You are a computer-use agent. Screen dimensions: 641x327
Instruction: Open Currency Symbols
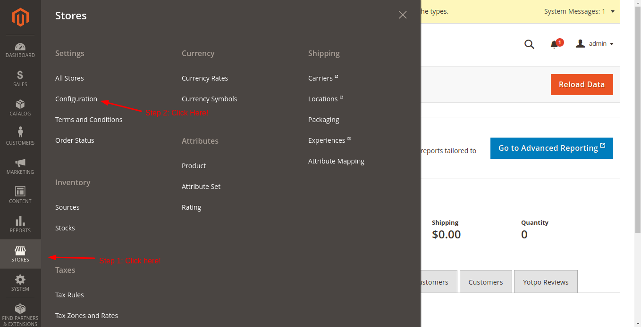pos(209,99)
